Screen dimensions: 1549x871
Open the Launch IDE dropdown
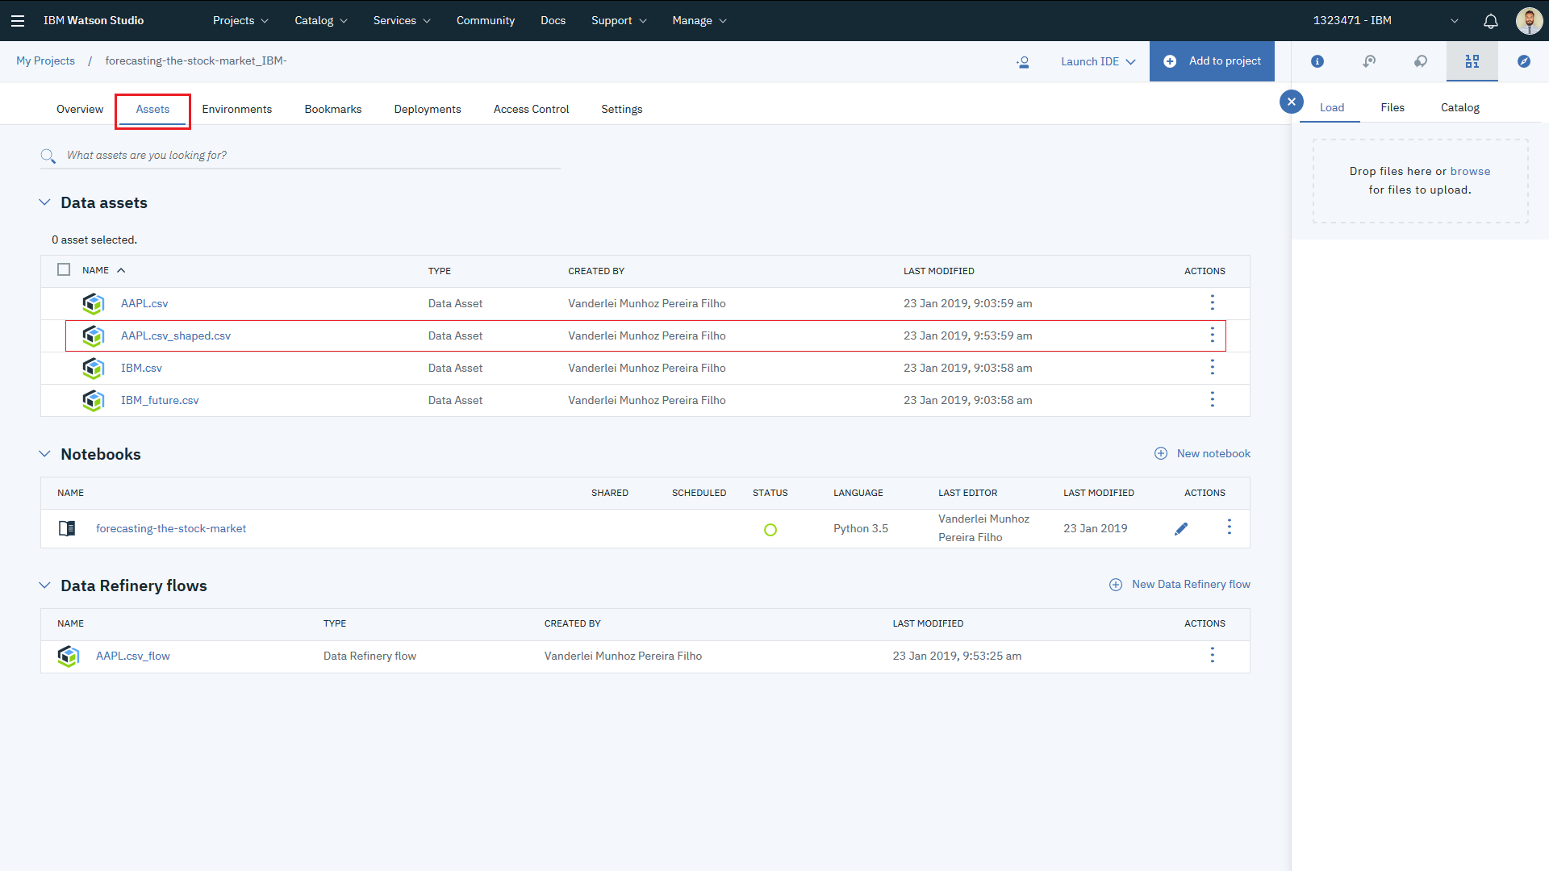pyautogui.click(x=1098, y=62)
